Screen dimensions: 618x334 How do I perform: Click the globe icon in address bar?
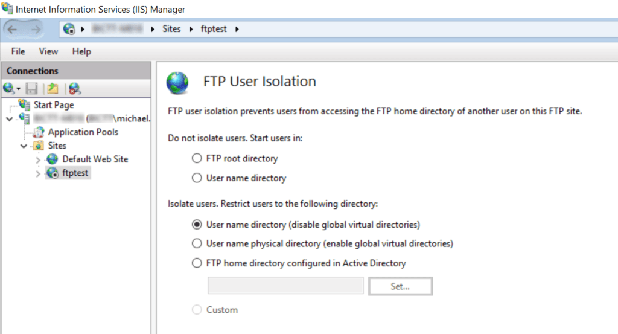[69, 29]
